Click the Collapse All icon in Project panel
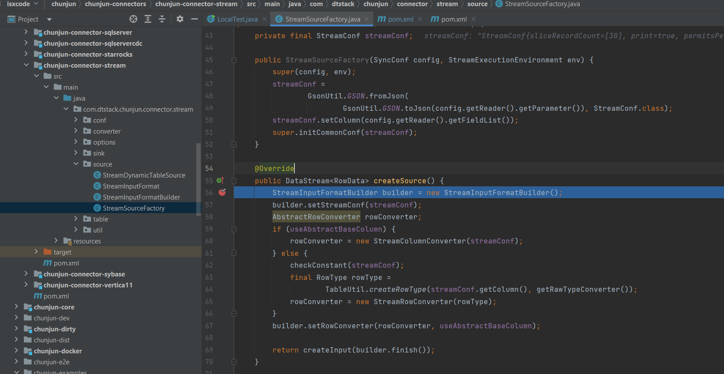 [x=162, y=19]
